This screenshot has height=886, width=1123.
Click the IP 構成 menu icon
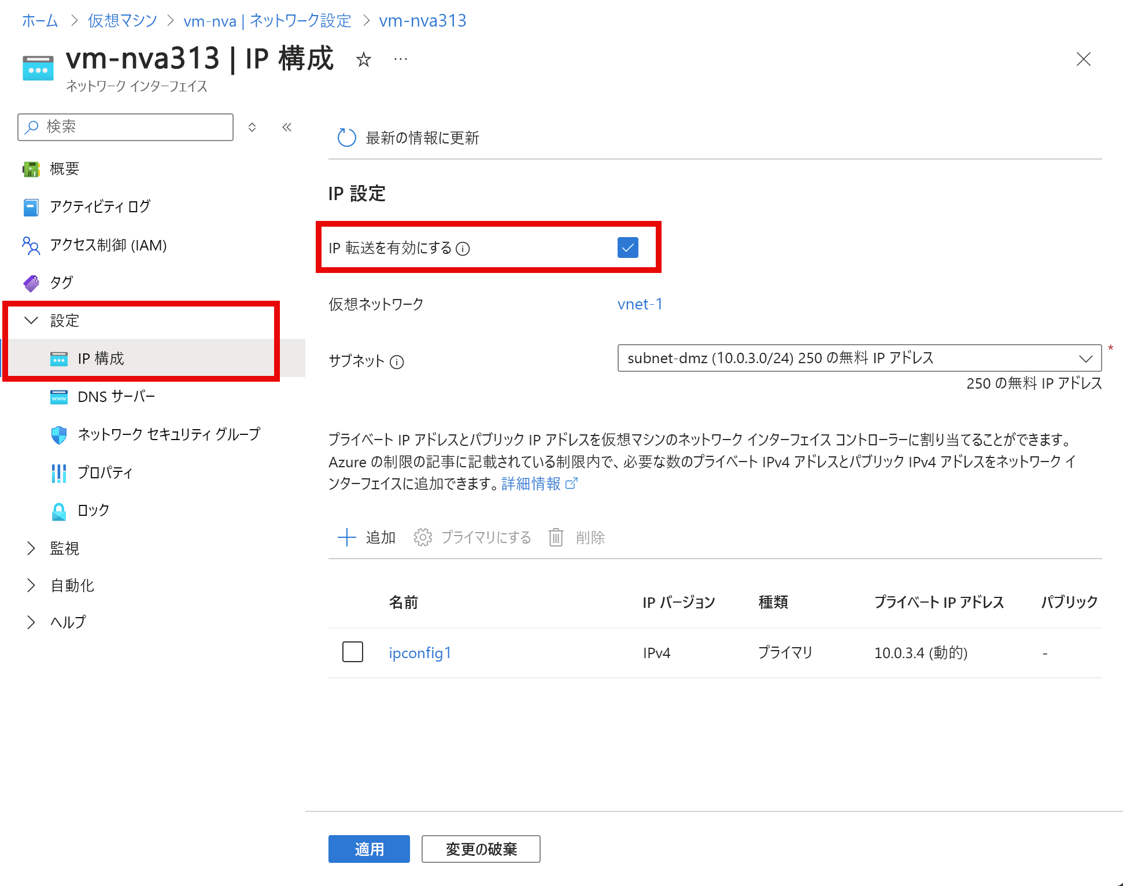click(59, 359)
